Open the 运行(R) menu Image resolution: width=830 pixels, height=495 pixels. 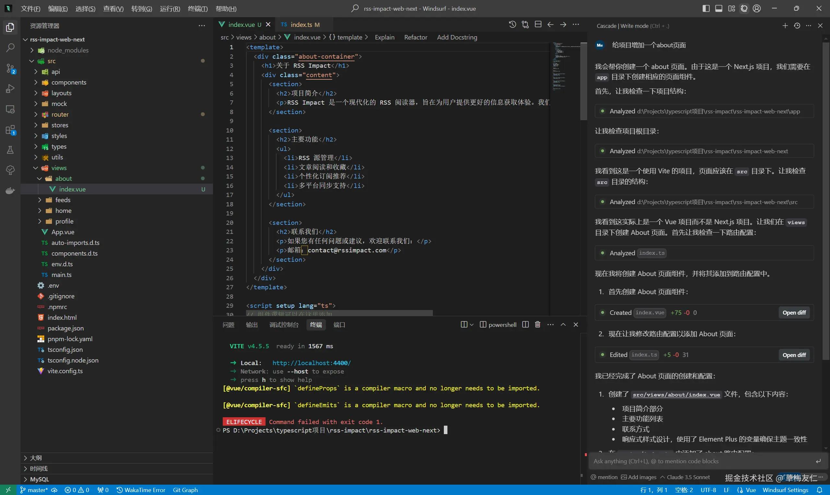170,9
